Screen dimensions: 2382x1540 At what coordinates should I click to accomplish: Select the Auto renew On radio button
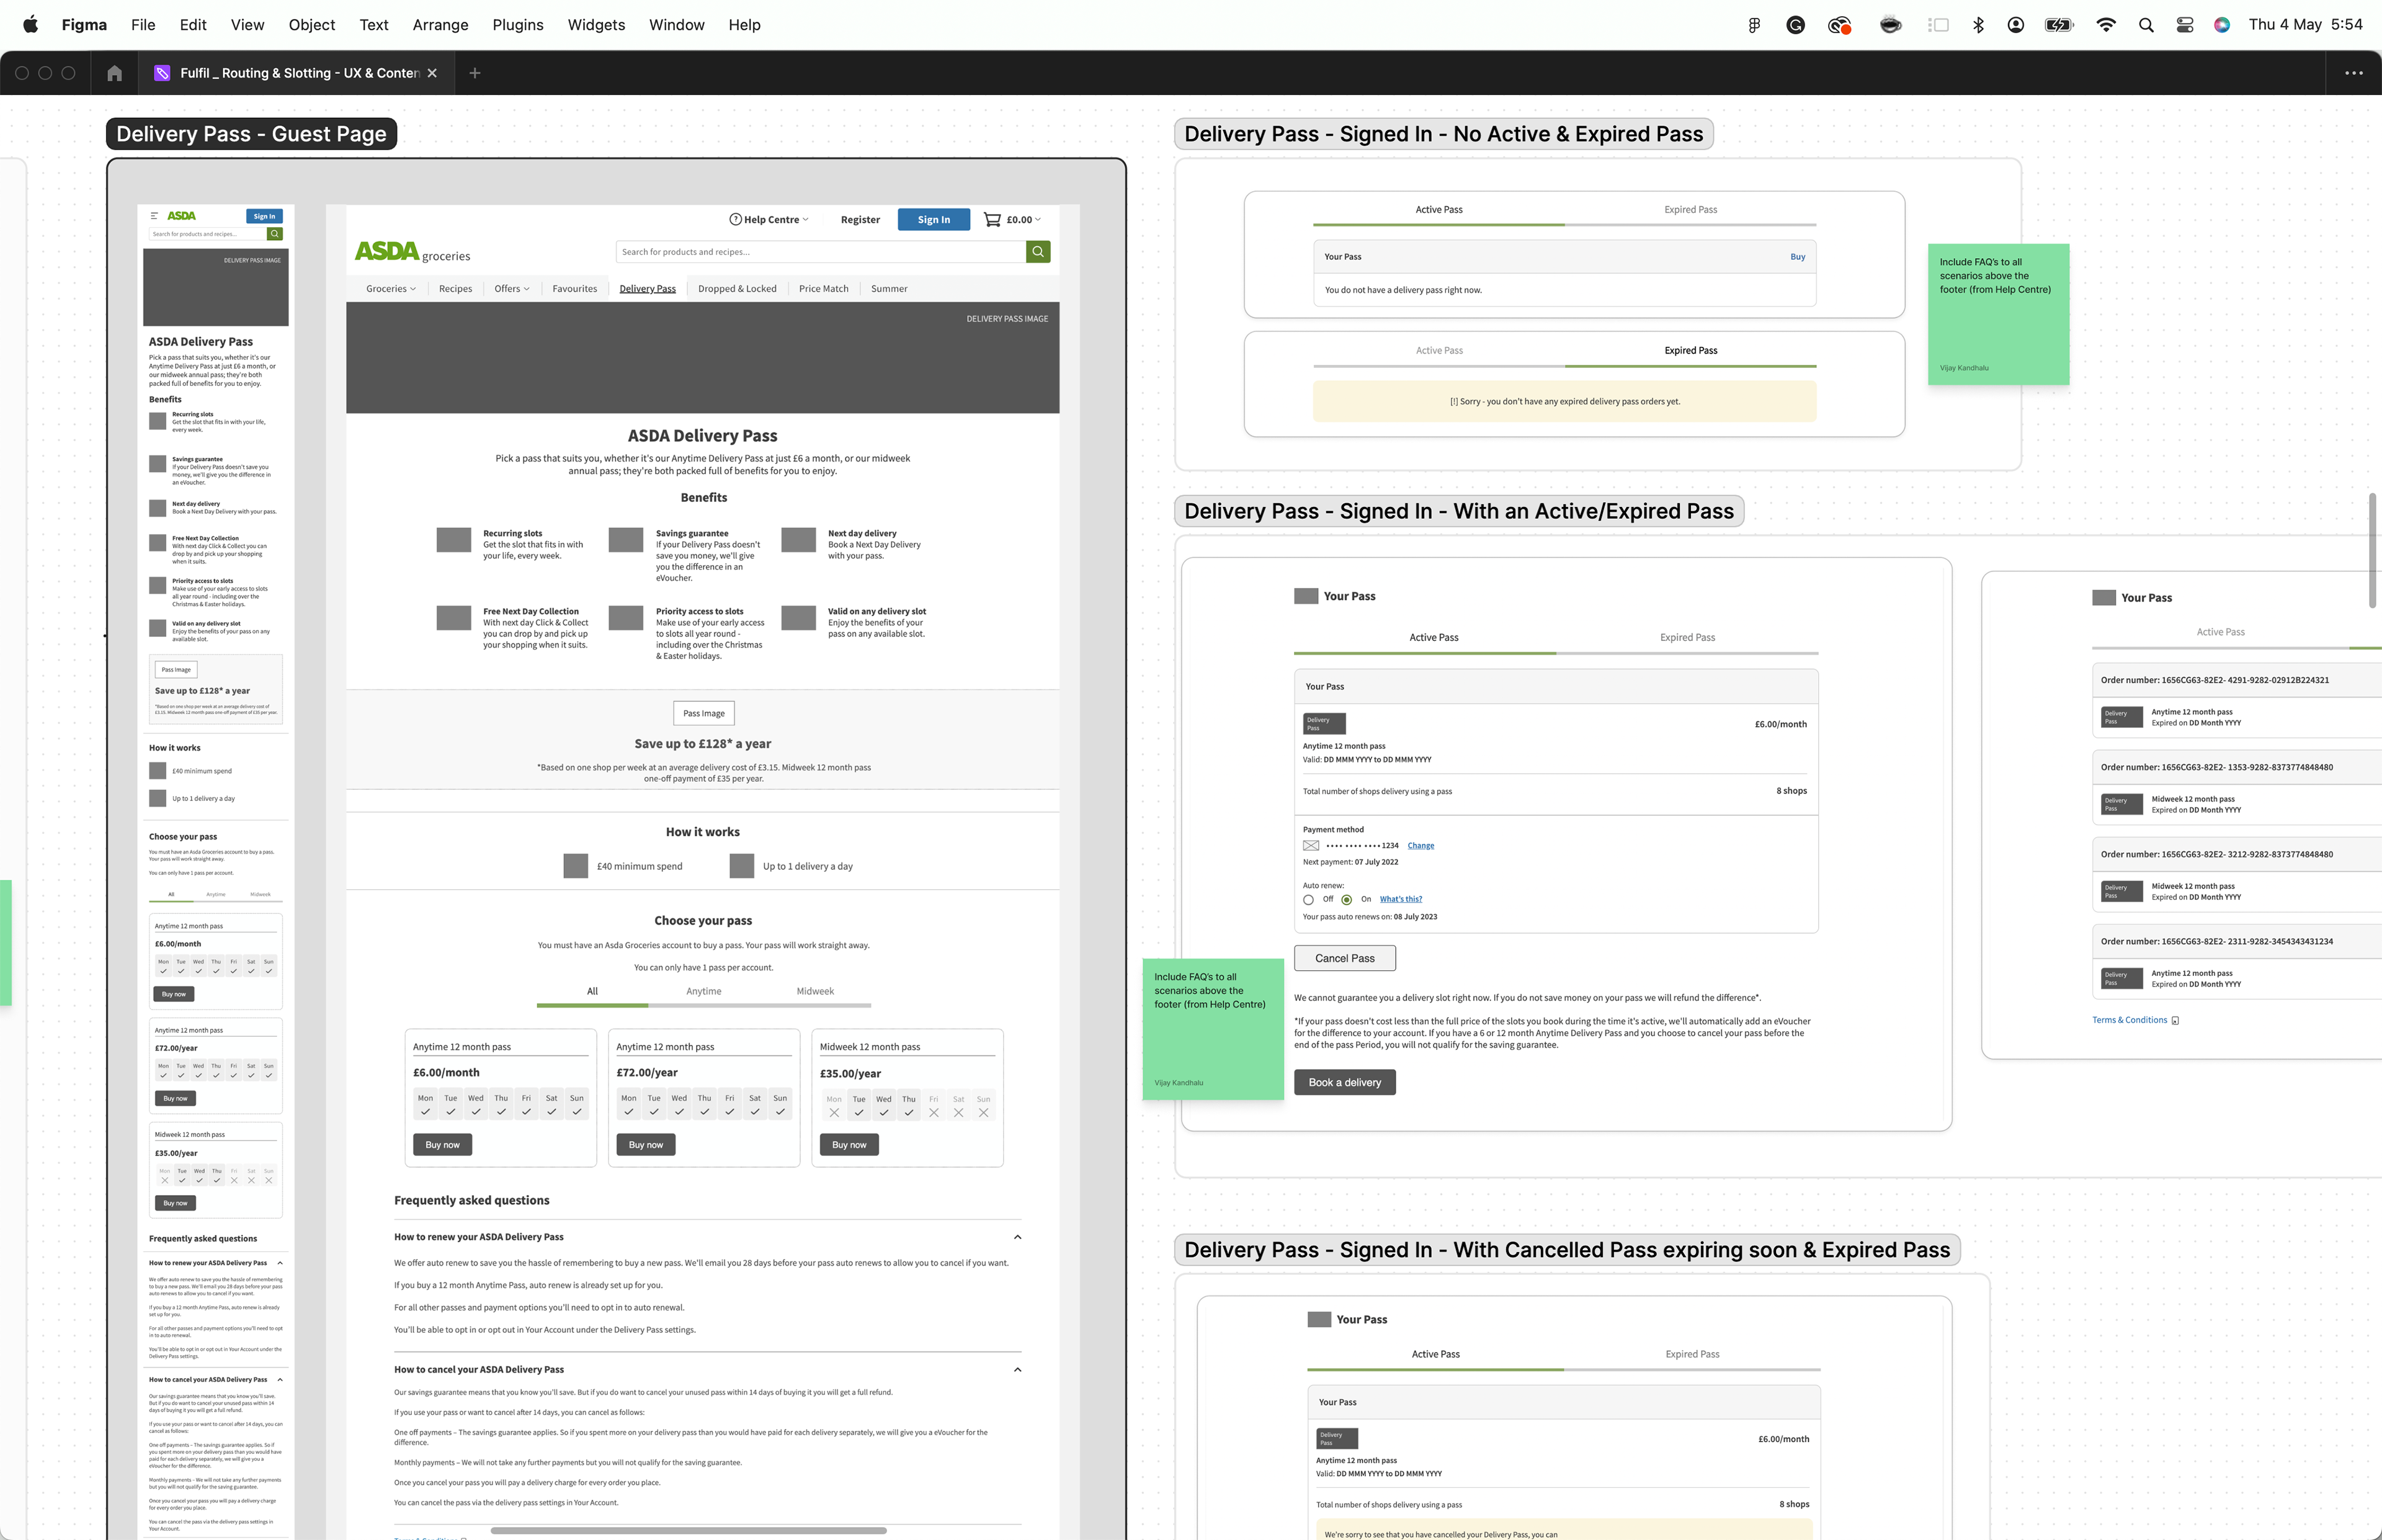click(x=1347, y=900)
